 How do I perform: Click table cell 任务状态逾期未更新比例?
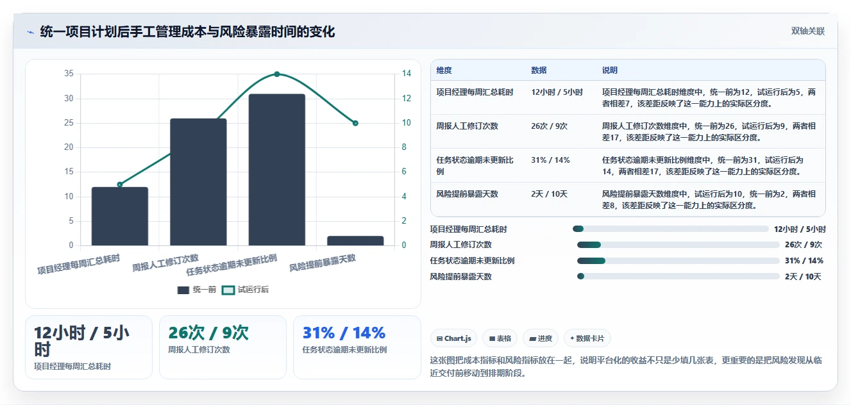tap(476, 165)
